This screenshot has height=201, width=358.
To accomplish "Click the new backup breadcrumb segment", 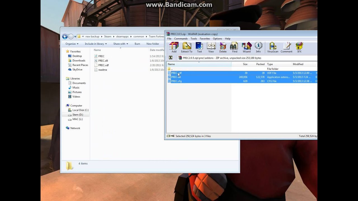I will coord(92,37).
